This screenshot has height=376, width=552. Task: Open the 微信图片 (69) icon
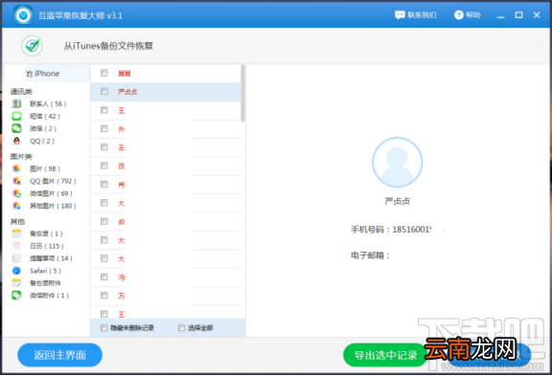(x=16, y=193)
